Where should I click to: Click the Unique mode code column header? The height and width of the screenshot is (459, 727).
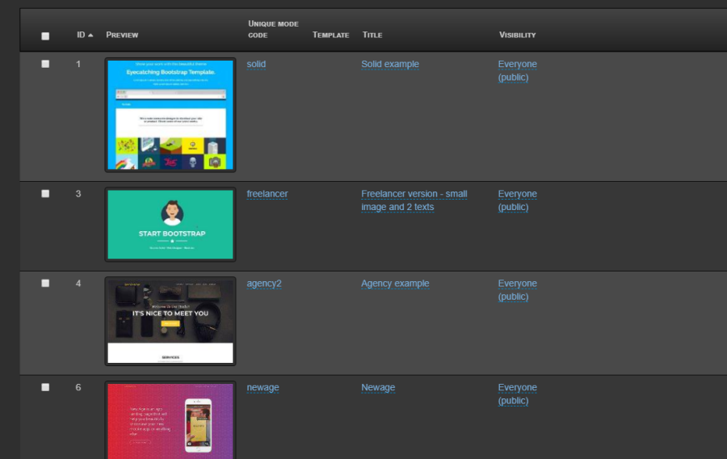pyautogui.click(x=273, y=29)
